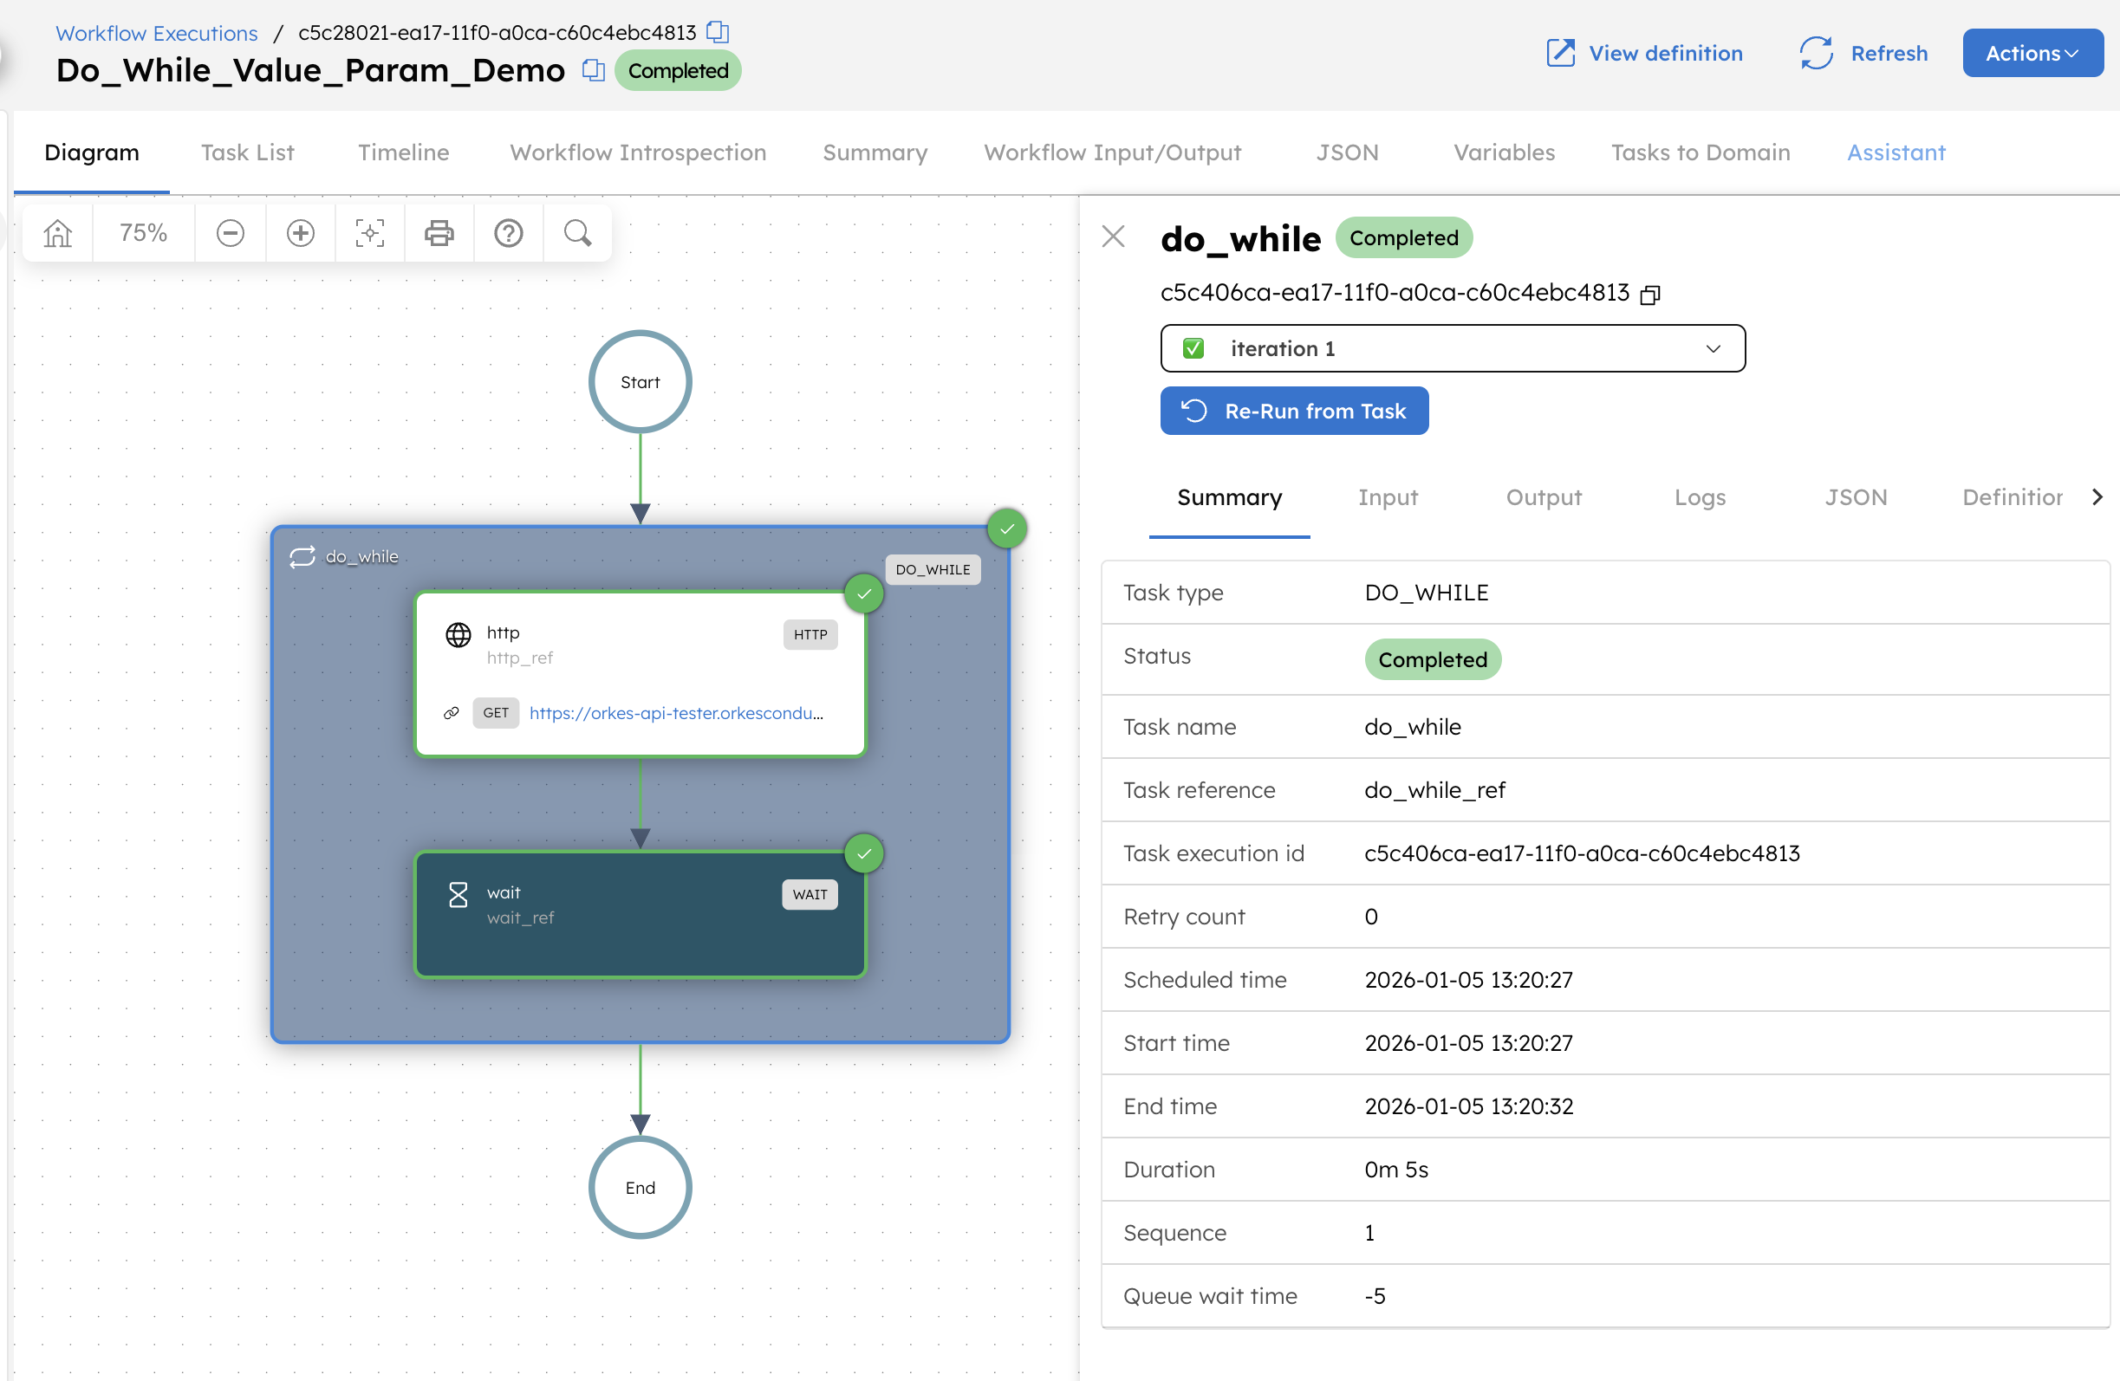Click the fit-to-screen icon in diagram toolbar
2120x1381 pixels.
pyautogui.click(x=368, y=232)
